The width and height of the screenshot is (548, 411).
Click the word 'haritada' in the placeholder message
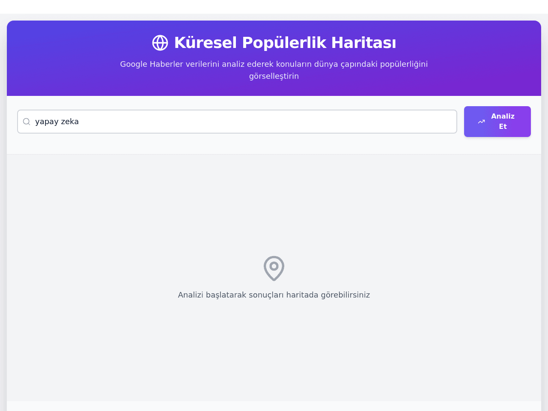[302, 295]
